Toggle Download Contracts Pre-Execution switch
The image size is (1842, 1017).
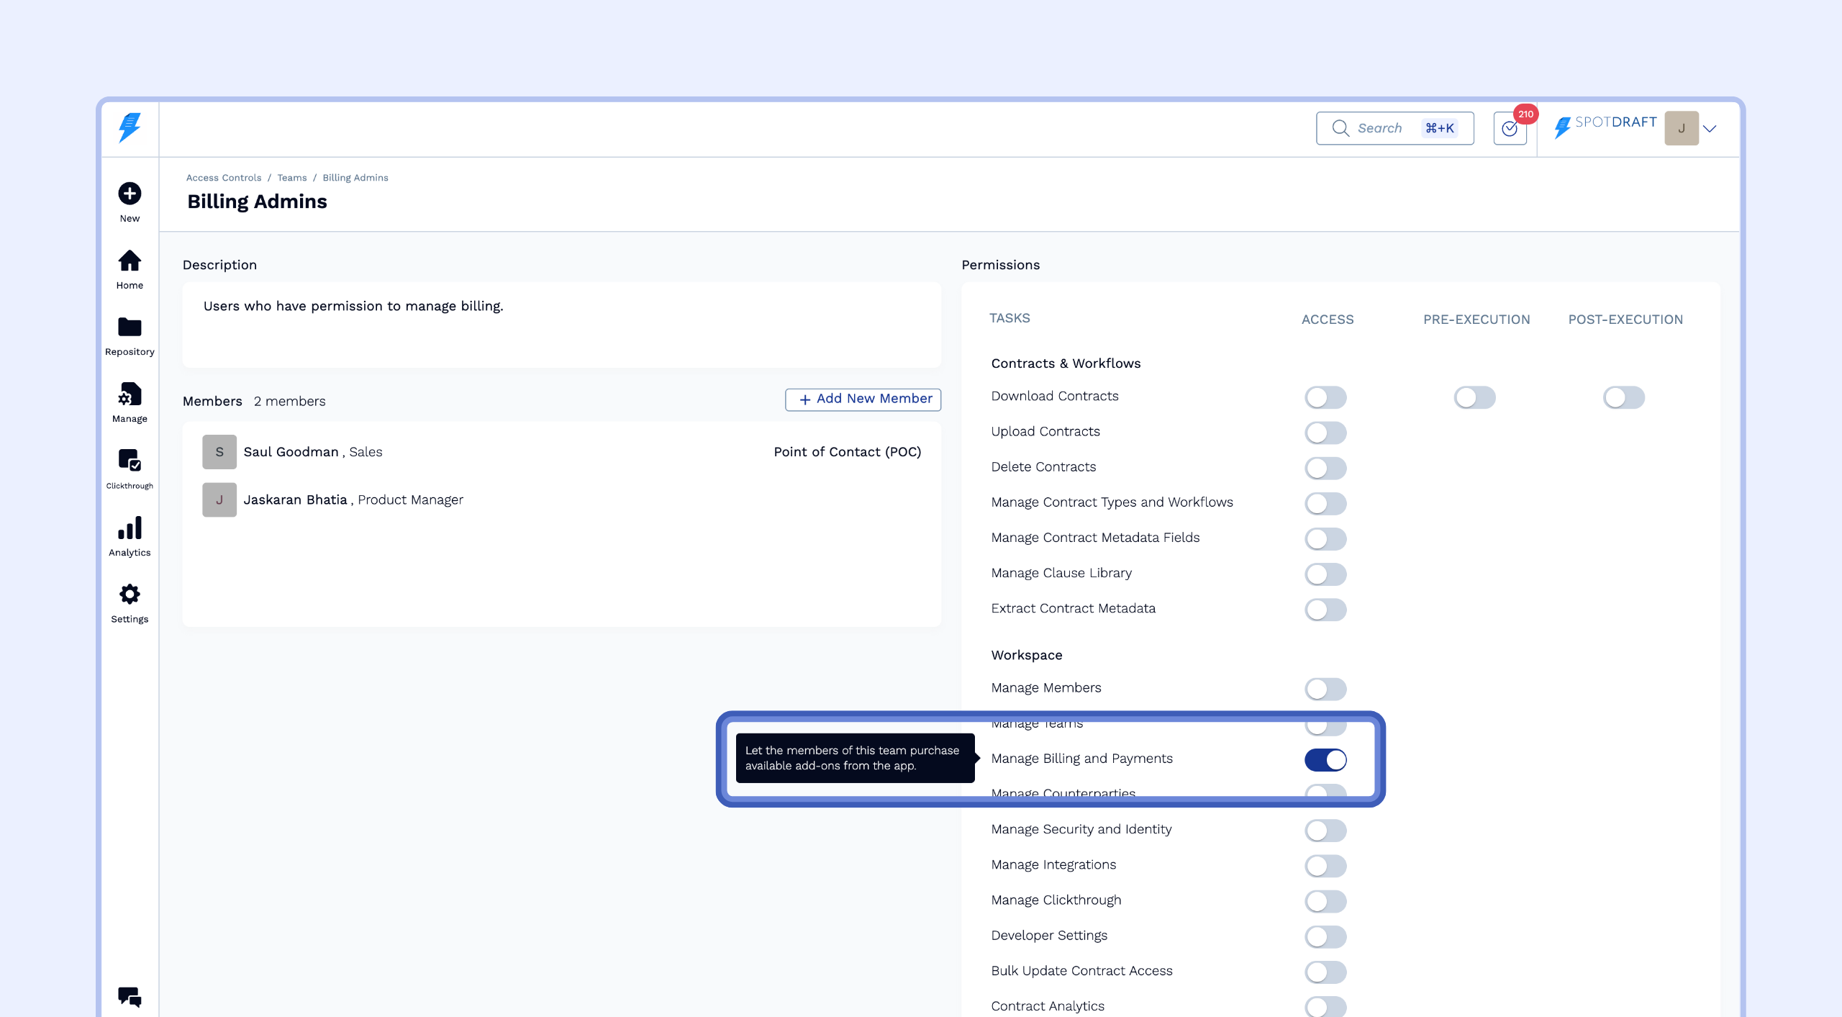coord(1474,397)
